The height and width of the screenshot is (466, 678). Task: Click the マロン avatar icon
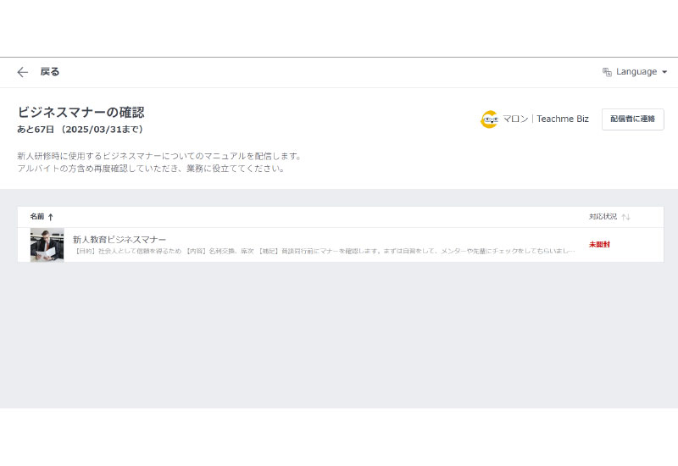tap(489, 119)
